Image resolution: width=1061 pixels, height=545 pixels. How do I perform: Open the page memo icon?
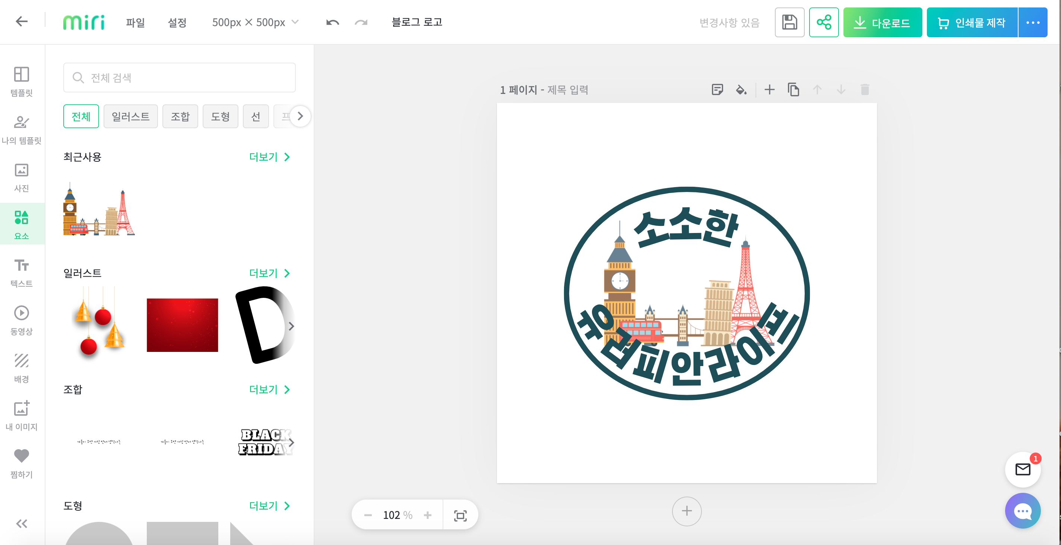click(x=717, y=89)
